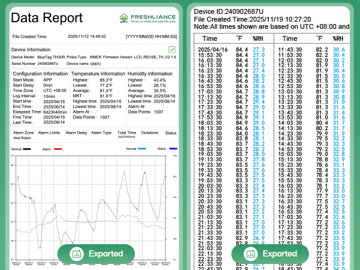Image resolution: width=360 pixels, height=270 pixels.
Task: Toggle the green Device Information checkbox
Action: pos(172,49)
